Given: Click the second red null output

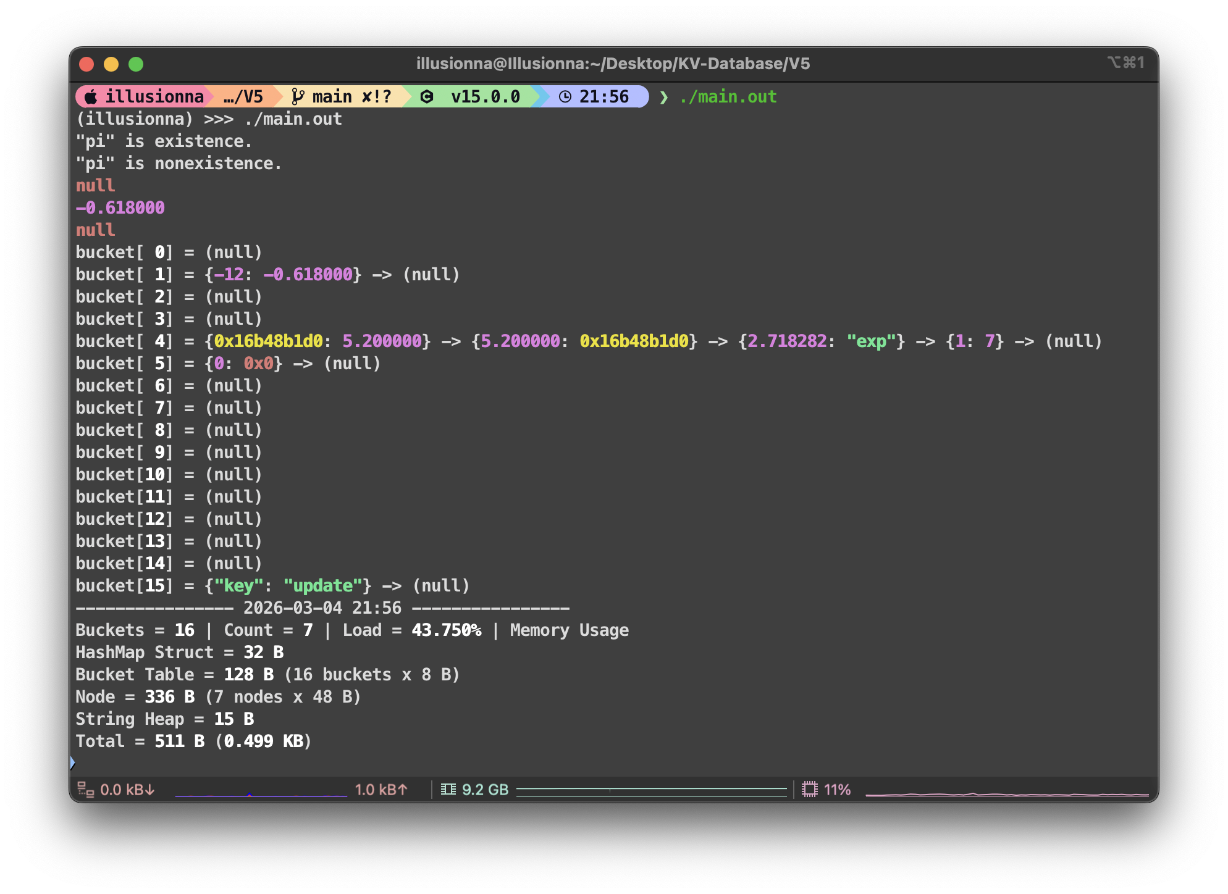Looking at the screenshot, I should point(95,230).
